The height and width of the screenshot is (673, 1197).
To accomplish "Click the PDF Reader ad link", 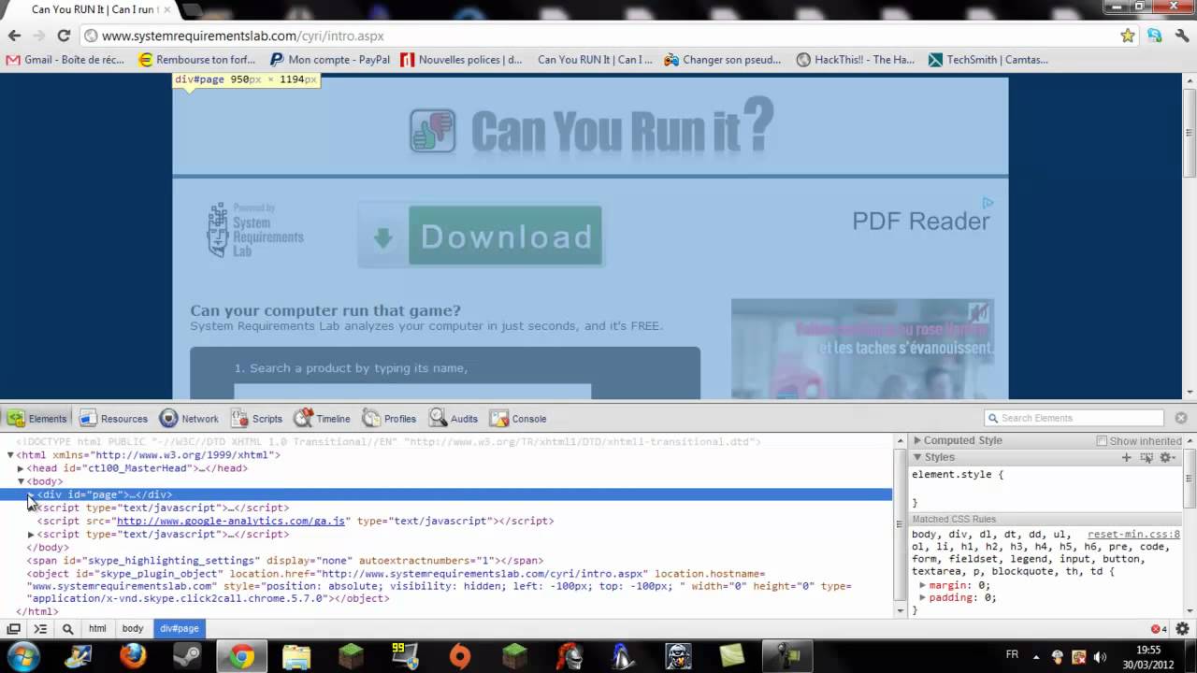I will (x=920, y=222).
